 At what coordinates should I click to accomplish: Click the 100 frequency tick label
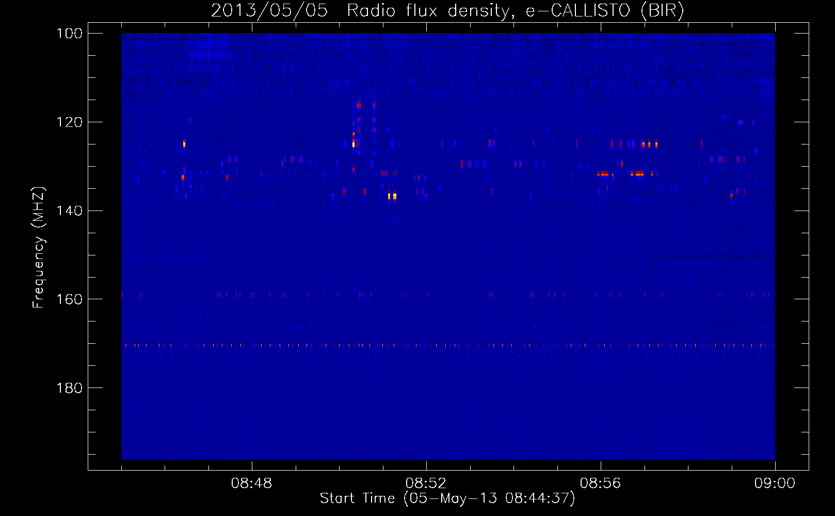pos(69,34)
